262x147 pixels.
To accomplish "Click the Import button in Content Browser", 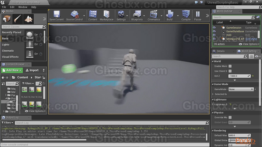I will pyautogui.click(x=32, y=70).
